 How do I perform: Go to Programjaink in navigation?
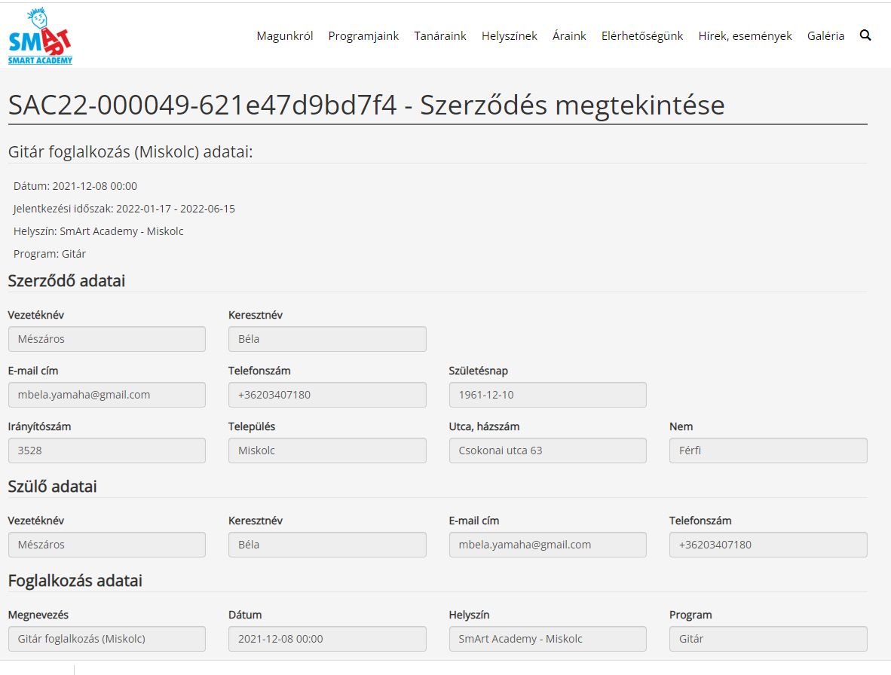pyautogui.click(x=363, y=36)
